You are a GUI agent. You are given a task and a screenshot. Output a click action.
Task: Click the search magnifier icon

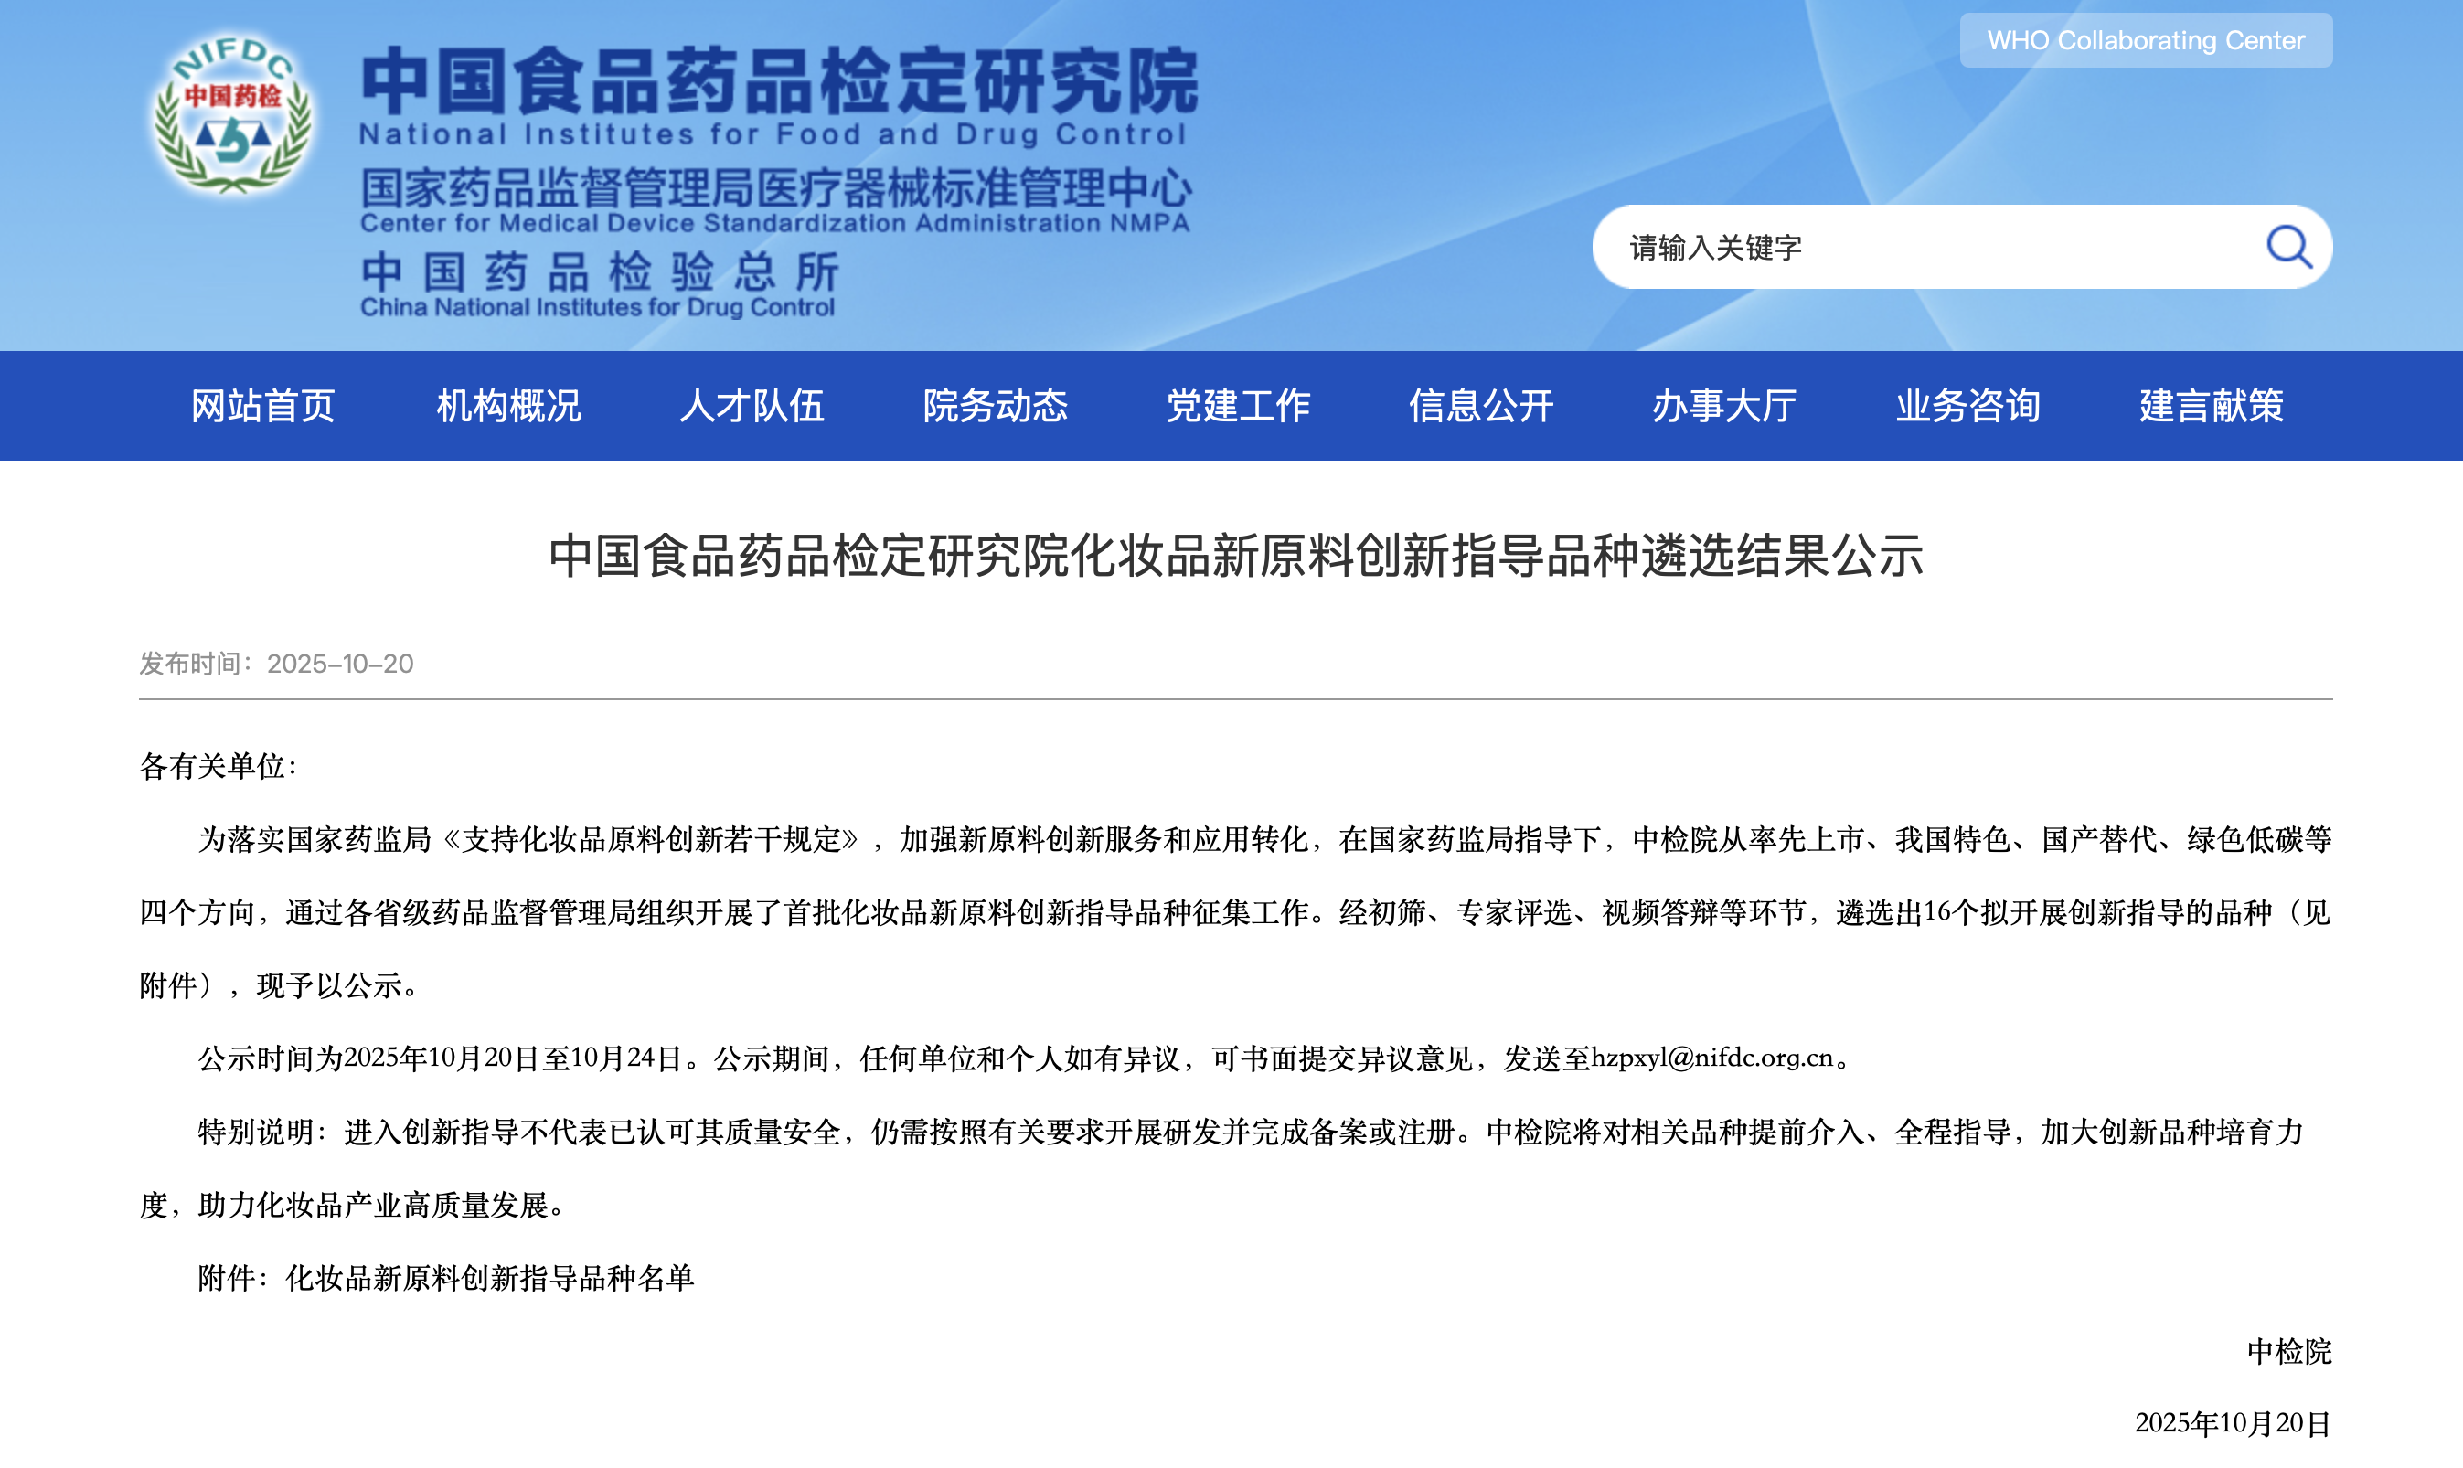coord(2287,248)
